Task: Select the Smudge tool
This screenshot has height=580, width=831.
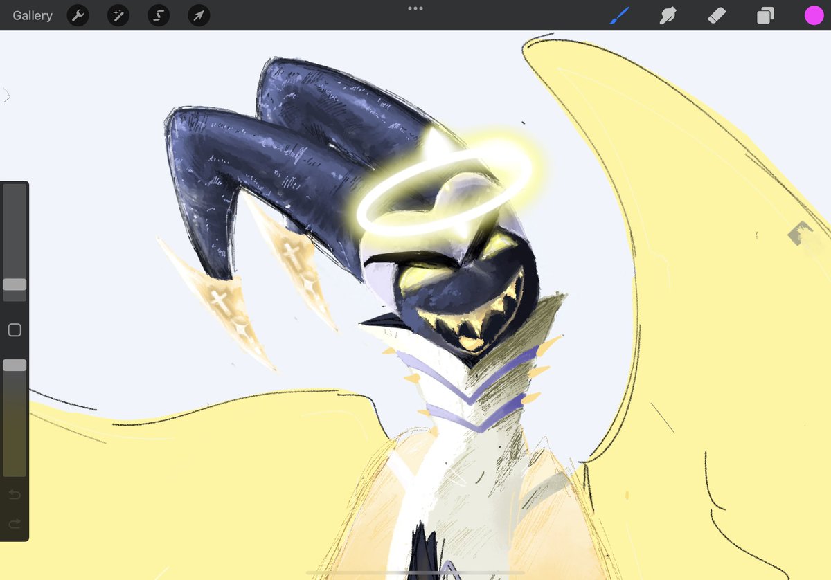Action: coord(668,15)
